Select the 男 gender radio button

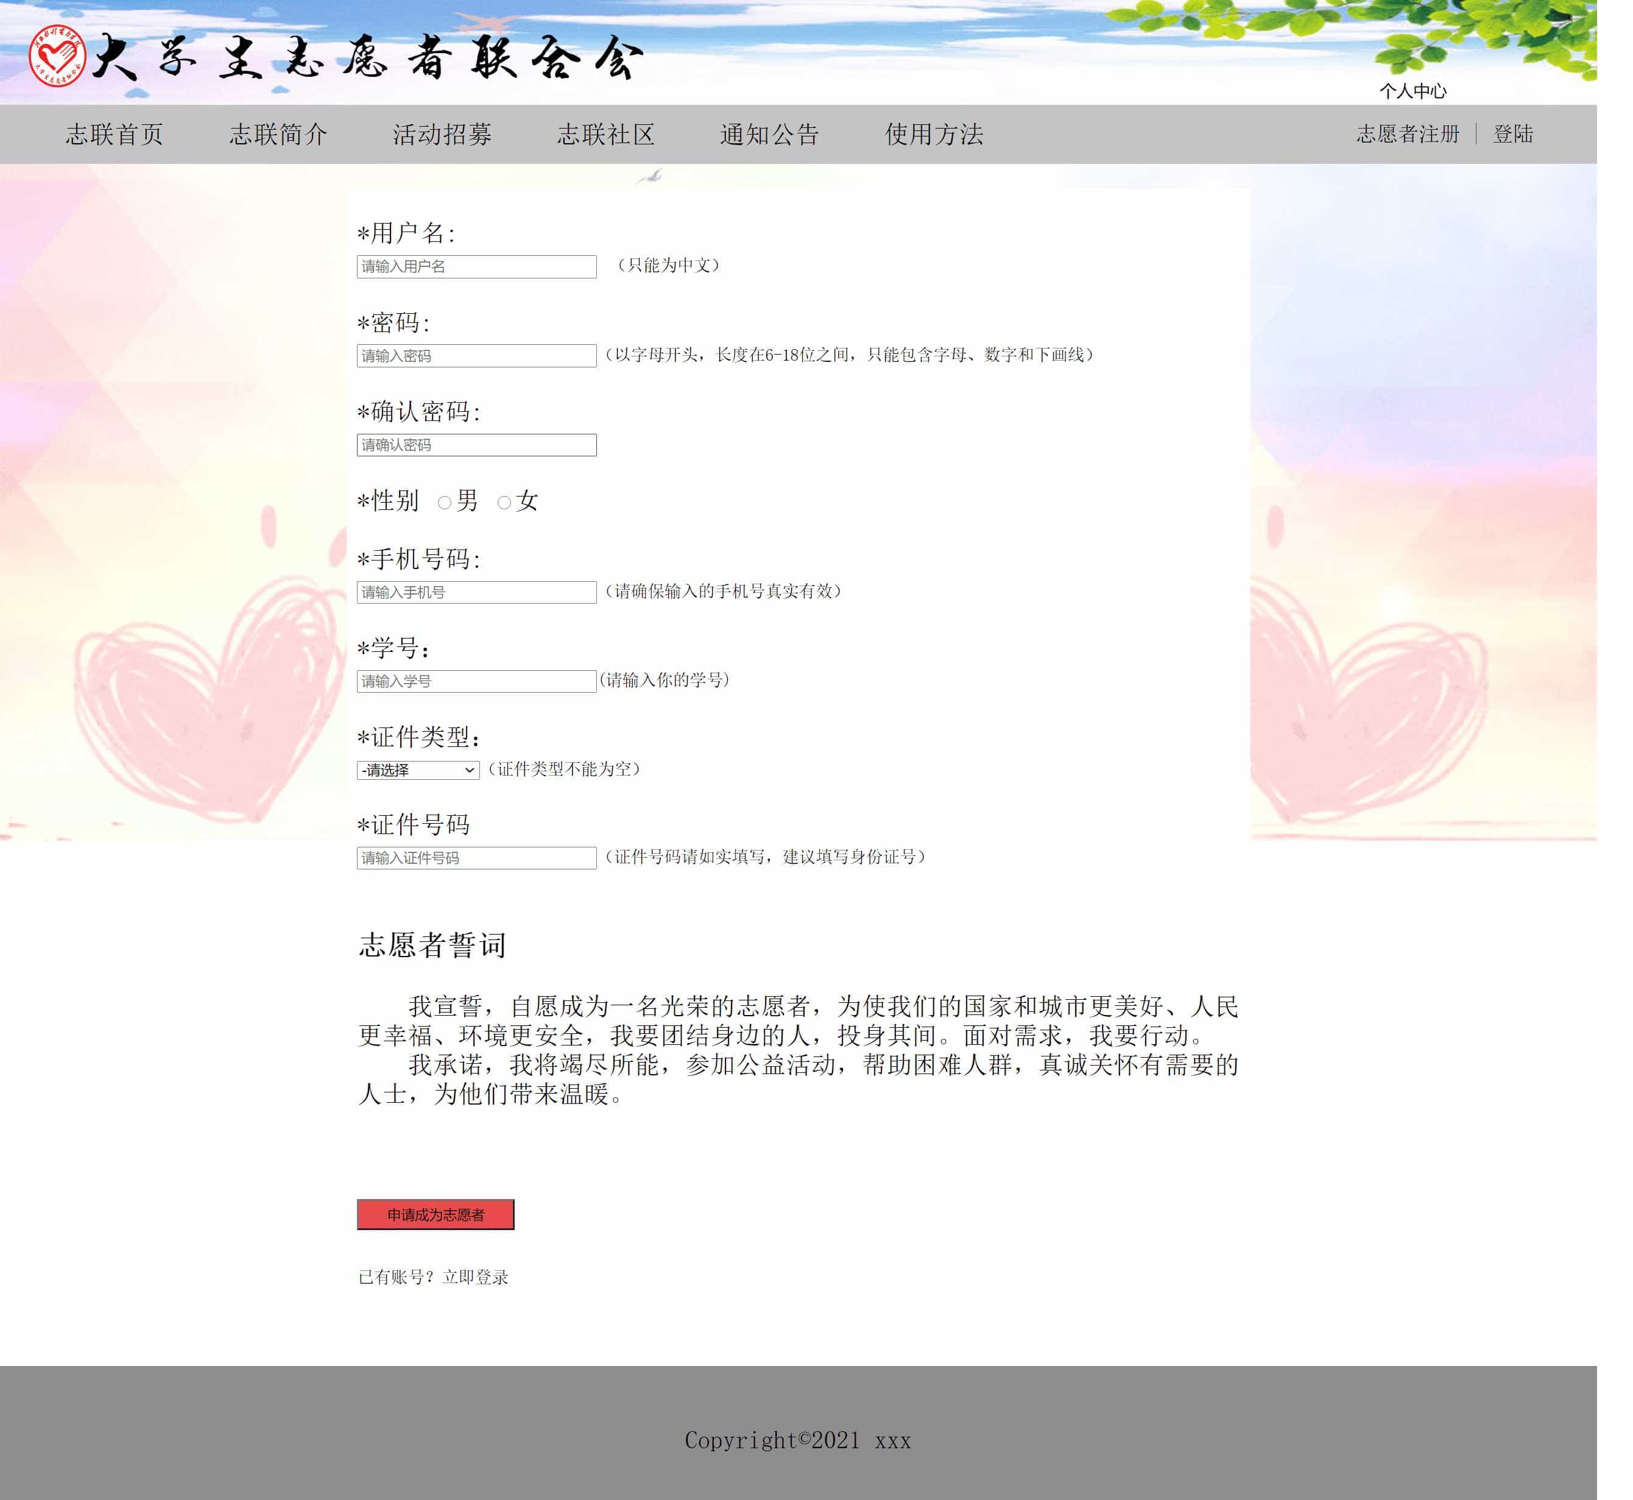444,503
